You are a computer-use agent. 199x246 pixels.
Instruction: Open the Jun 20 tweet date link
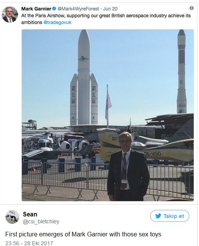(110, 8)
